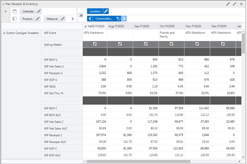Edit the Calendar dimension with its pencil icon
Screen dimensions: 247x164
[39, 12]
